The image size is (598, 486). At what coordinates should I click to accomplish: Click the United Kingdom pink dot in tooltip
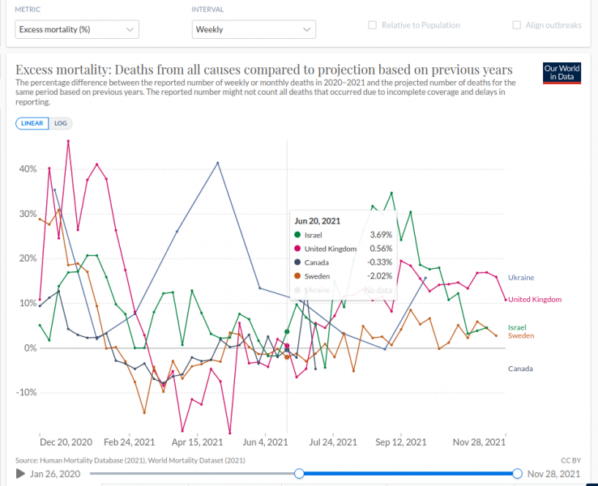click(x=297, y=249)
